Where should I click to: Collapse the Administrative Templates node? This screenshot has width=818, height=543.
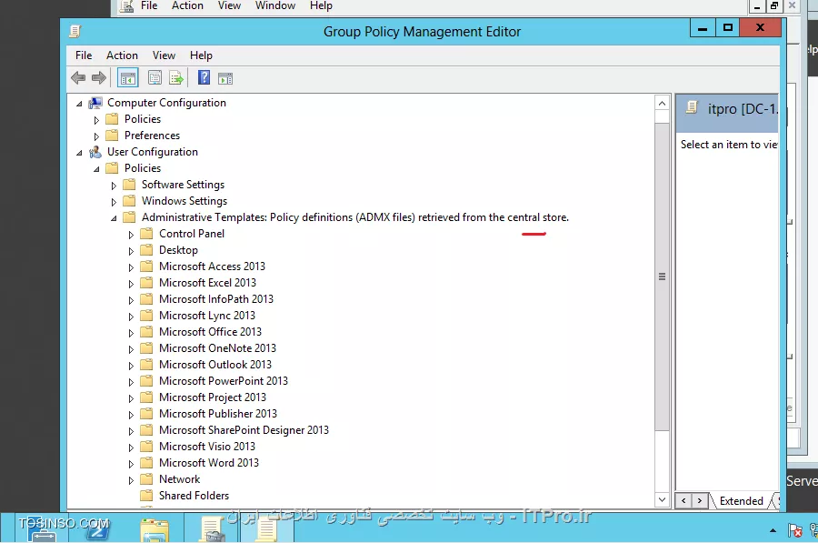pos(114,218)
